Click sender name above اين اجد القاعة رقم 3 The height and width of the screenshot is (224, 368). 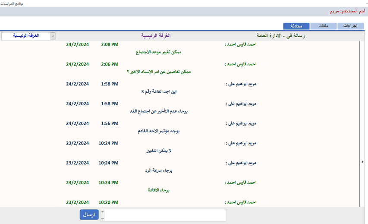point(241,84)
